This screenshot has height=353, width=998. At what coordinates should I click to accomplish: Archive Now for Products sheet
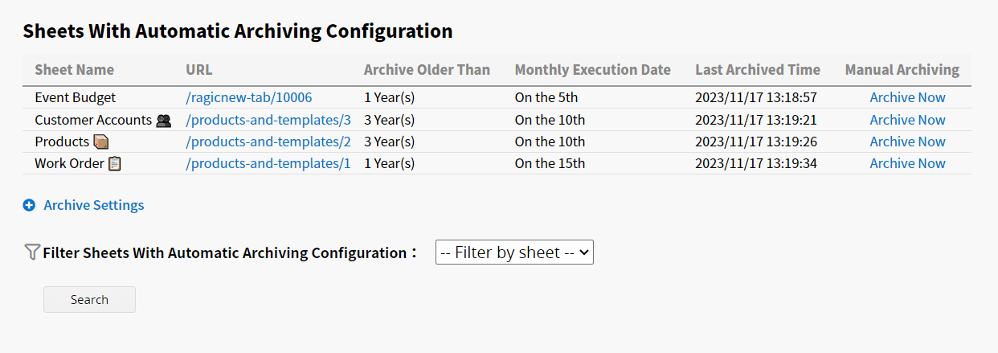907,142
